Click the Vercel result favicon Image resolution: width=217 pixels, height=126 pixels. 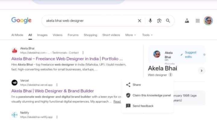click(x=14, y=82)
